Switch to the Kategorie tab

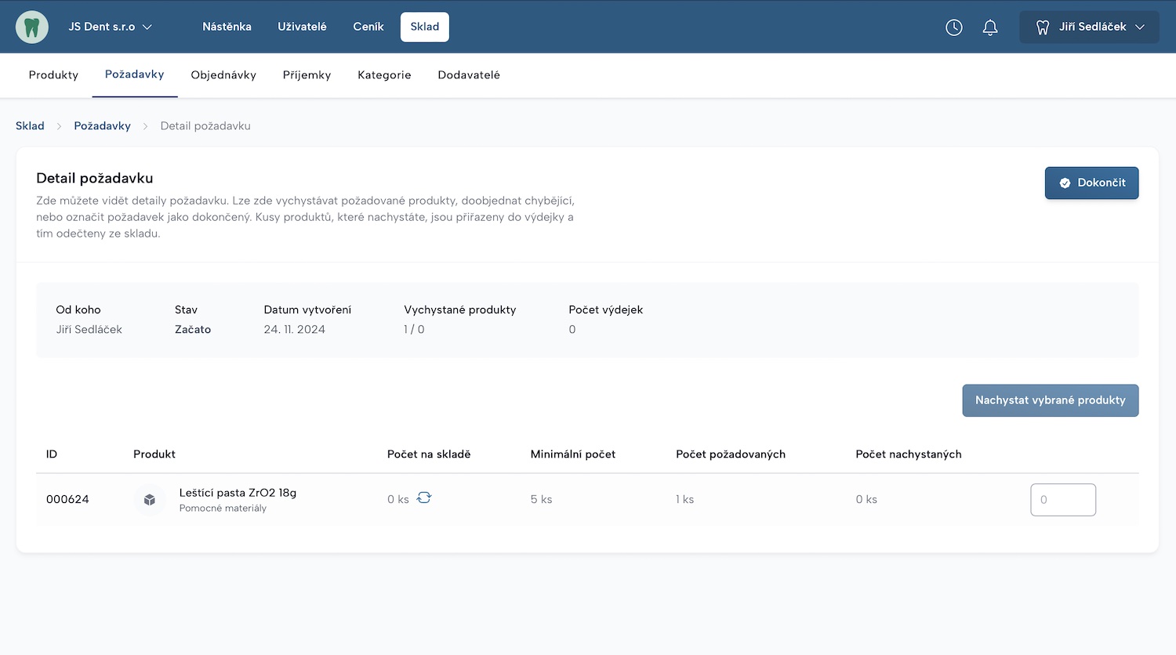pos(384,75)
